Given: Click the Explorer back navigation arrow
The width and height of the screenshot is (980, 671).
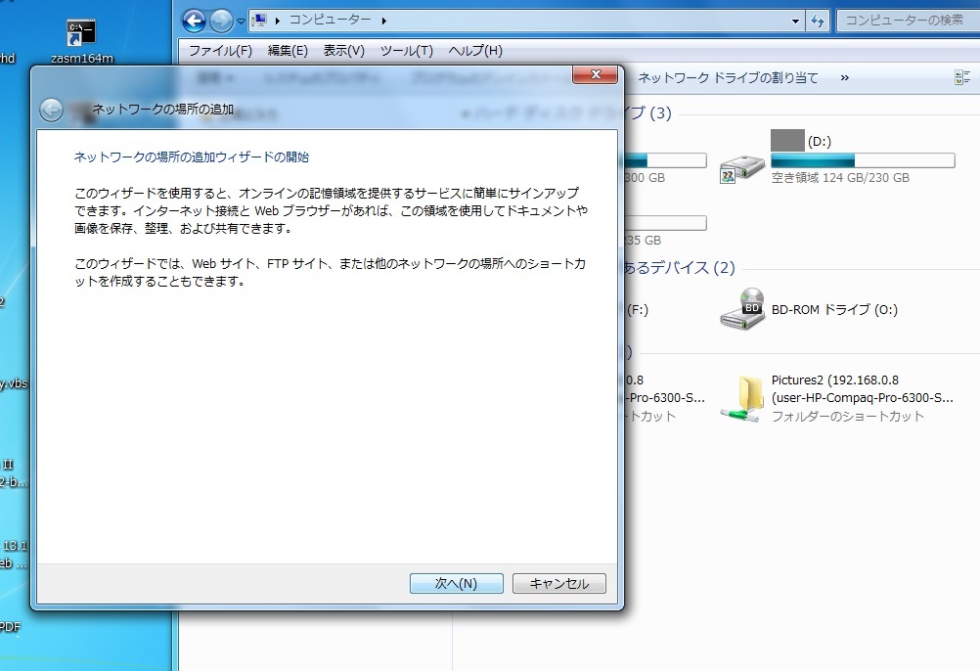Looking at the screenshot, I should pyautogui.click(x=195, y=20).
